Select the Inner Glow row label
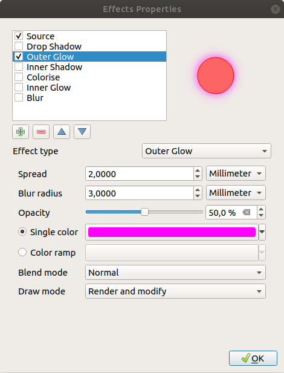This screenshot has width=284, height=373. [x=49, y=87]
